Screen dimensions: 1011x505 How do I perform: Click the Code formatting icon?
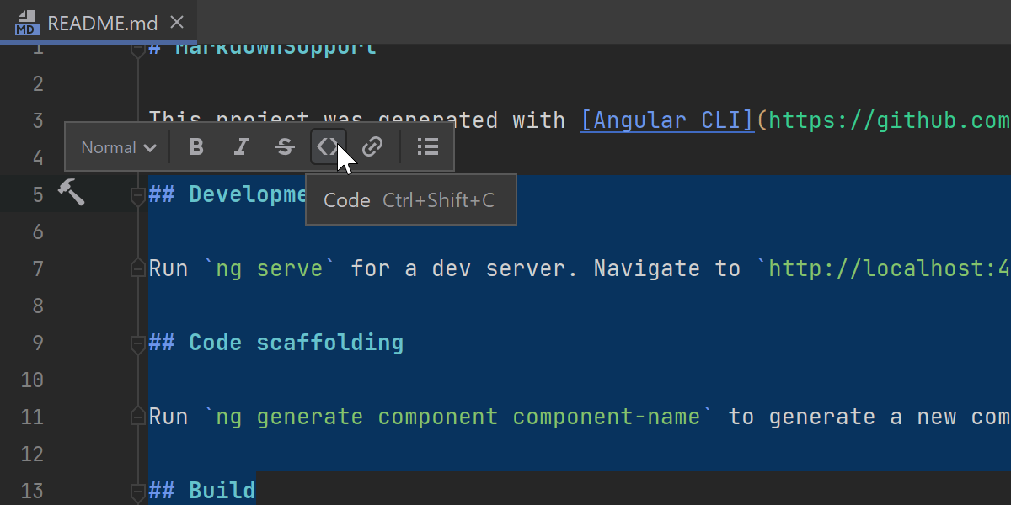(327, 147)
